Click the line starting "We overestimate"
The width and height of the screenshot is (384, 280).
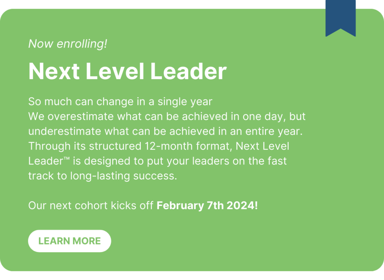click(x=167, y=116)
